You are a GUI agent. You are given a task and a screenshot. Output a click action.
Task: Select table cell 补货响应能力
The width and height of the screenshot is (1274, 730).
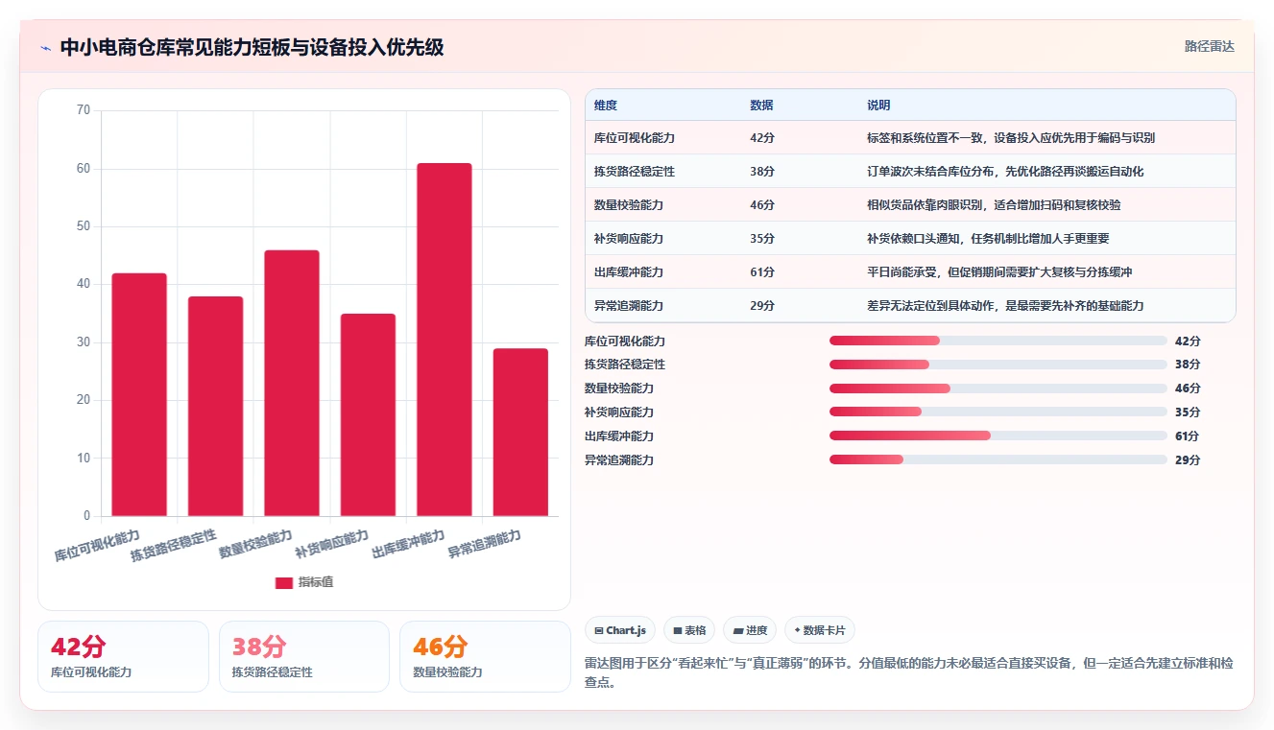pos(629,239)
